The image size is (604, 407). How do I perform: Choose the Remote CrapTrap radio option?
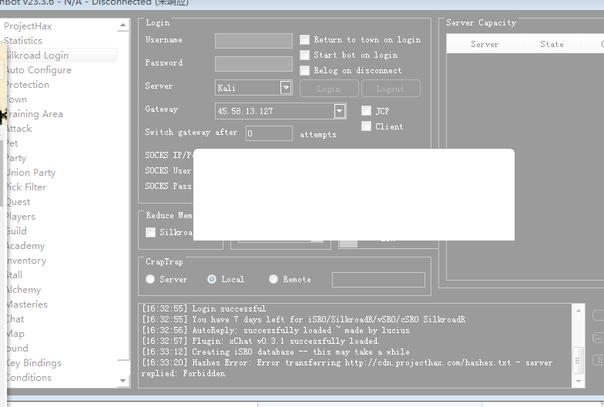tap(273, 280)
